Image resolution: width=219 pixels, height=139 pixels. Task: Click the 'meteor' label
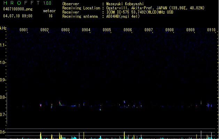point(49,11)
